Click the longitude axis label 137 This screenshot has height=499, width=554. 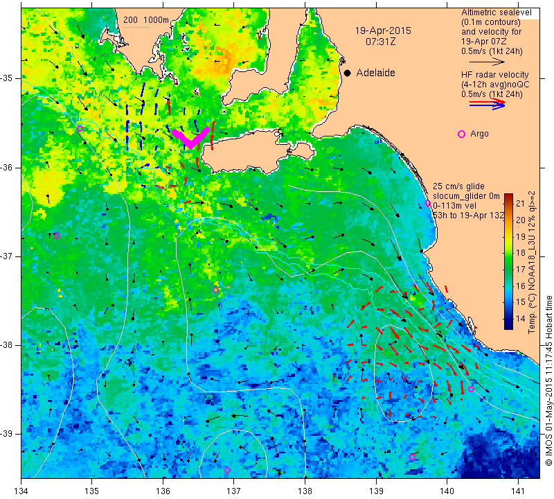234,491
